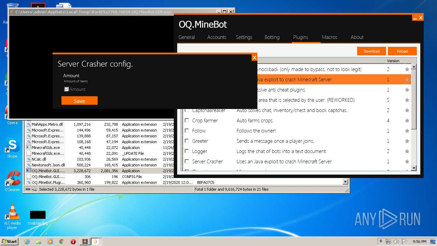Sort plugins by Version column header
Viewport: 437px width, 246px height.
pyautogui.click(x=393, y=61)
